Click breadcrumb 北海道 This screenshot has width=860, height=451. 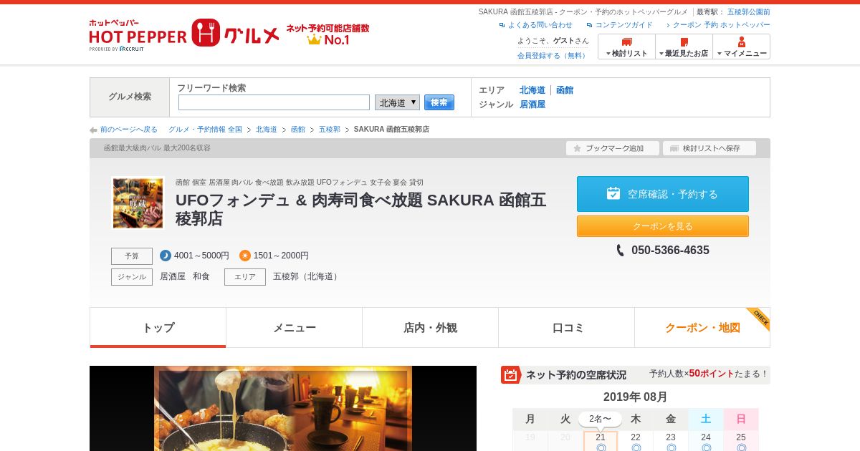click(267, 130)
